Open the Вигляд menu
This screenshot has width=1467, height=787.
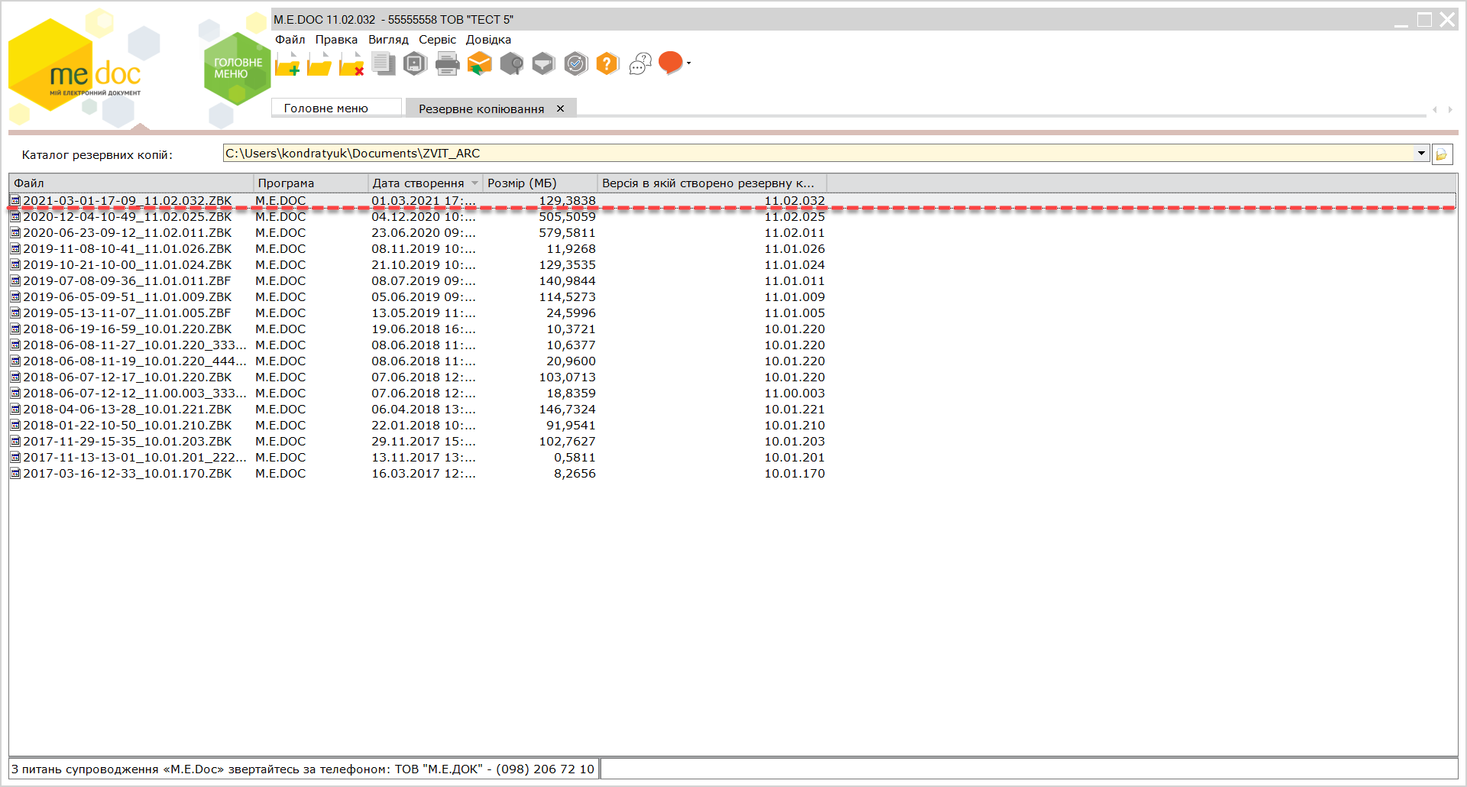point(388,40)
